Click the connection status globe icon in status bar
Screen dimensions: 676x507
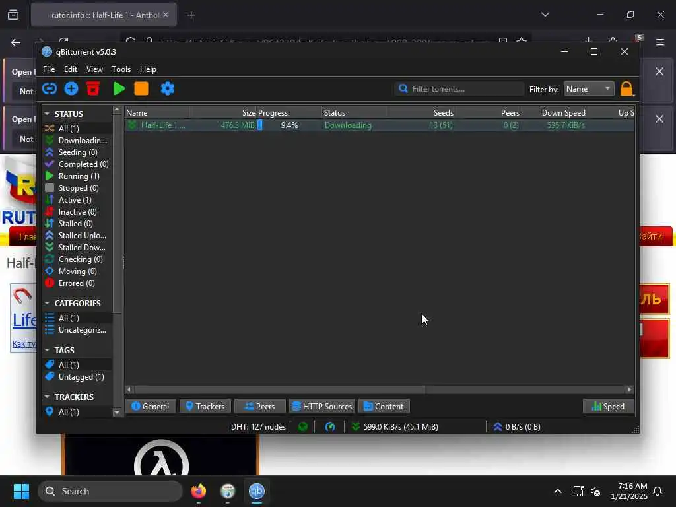pyautogui.click(x=303, y=427)
